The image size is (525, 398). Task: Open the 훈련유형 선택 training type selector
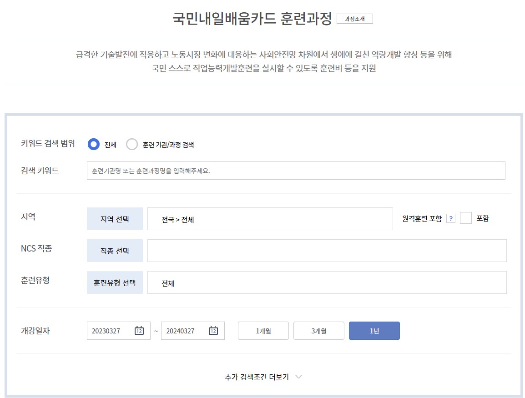click(x=115, y=282)
